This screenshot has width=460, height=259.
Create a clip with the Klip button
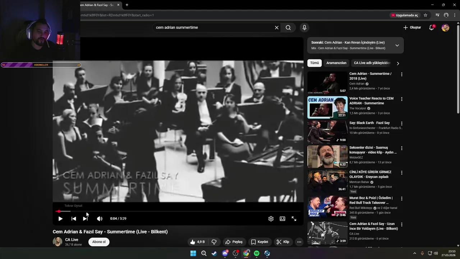(283, 242)
